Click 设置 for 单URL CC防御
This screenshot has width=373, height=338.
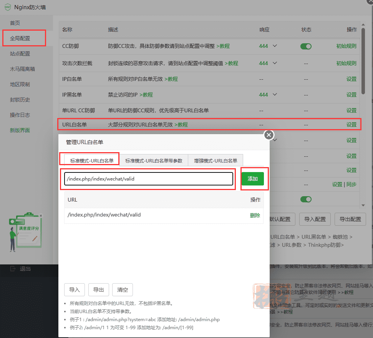tap(351, 110)
